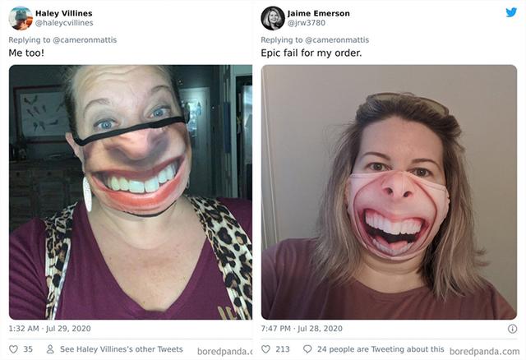Open the Haley Villines display name link
Screen dimensions: 526x360
tap(64, 13)
